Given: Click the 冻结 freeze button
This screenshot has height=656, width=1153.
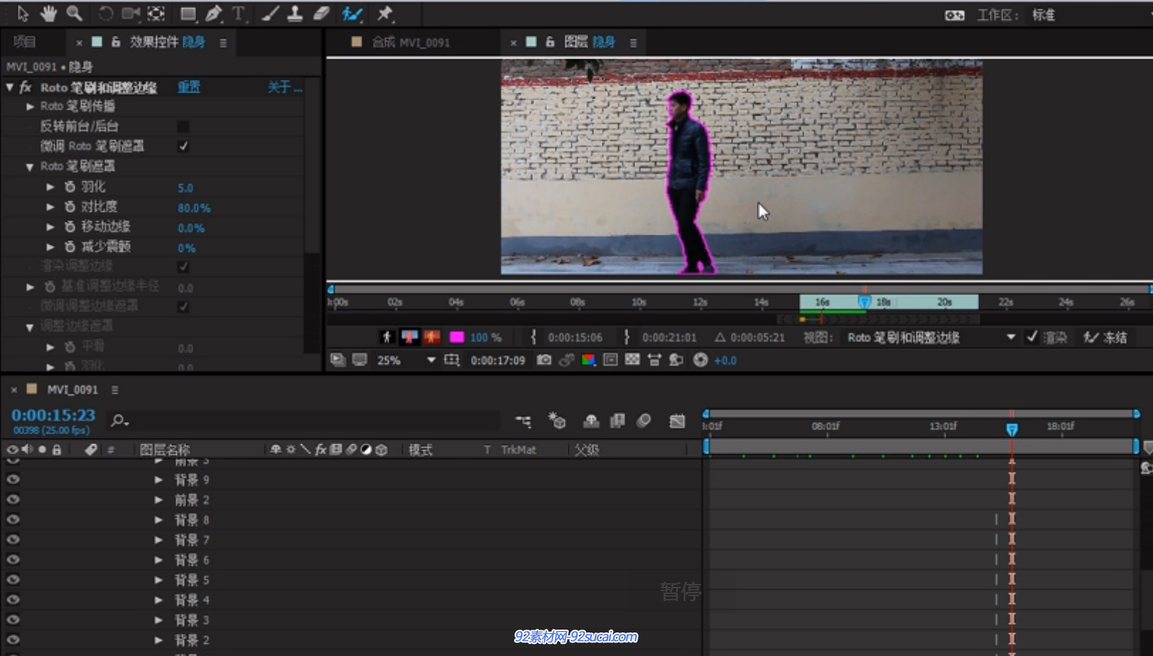Looking at the screenshot, I should [1105, 337].
